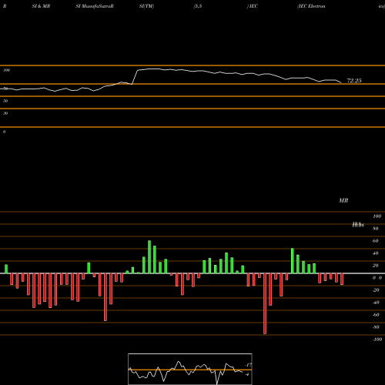Click the '100' label on RSI left axis
385x385 pixels.
7,70
